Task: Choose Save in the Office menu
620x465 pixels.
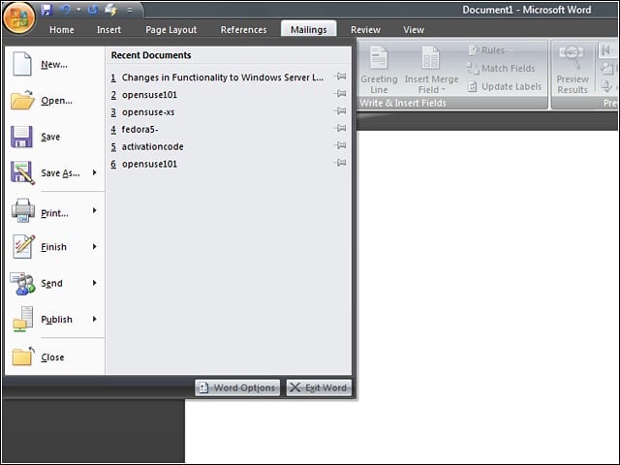Action: point(54,137)
